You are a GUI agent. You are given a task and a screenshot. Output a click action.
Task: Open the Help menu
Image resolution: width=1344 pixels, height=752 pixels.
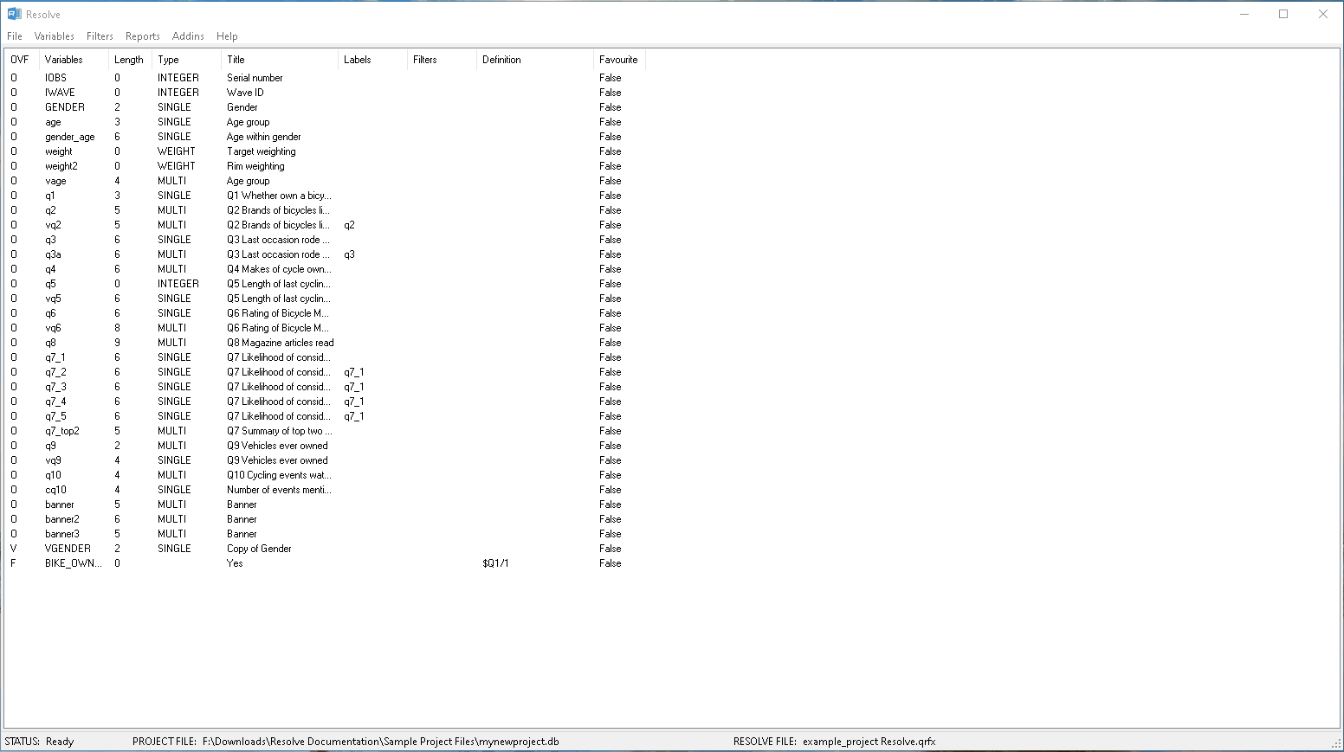pyautogui.click(x=227, y=36)
